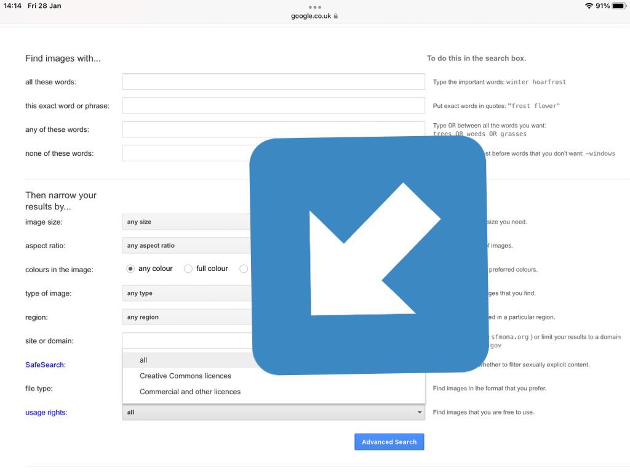Tap the 14:14 clock in status bar
Image resolution: width=630 pixels, height=473 pixels.
(12, 6)
